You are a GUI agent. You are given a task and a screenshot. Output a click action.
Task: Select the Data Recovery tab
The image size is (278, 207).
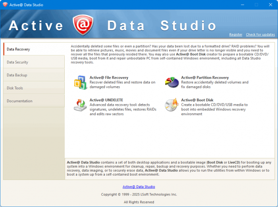click(x=34, y=49)
